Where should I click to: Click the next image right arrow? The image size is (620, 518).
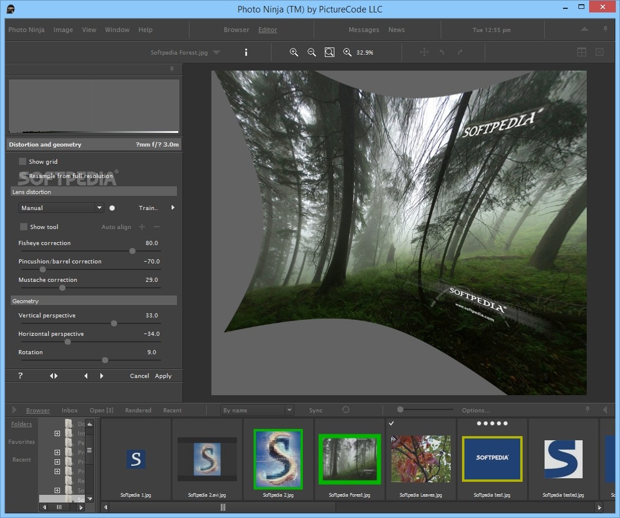[102, 376]
